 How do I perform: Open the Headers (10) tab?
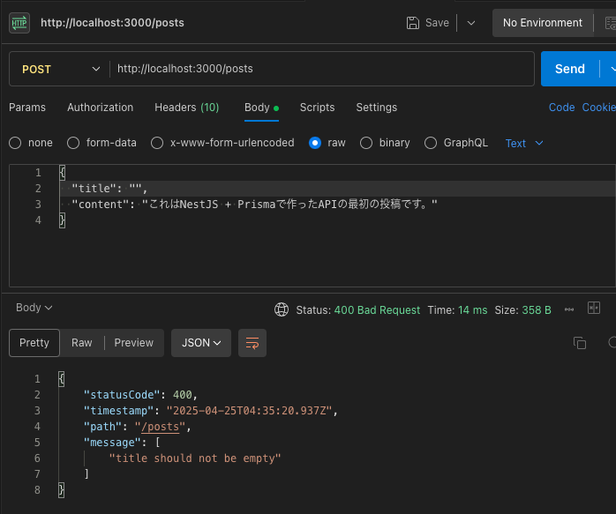coord(186,108)
